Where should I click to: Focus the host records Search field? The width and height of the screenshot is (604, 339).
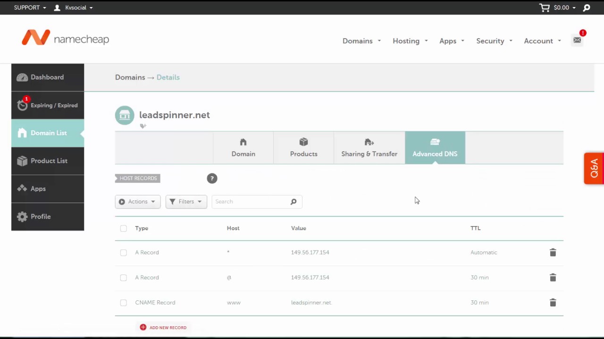tap(257, 202)
